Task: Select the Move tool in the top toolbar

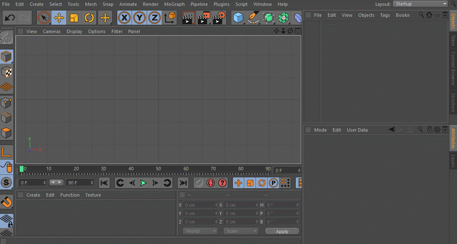Action: [59, 18]
